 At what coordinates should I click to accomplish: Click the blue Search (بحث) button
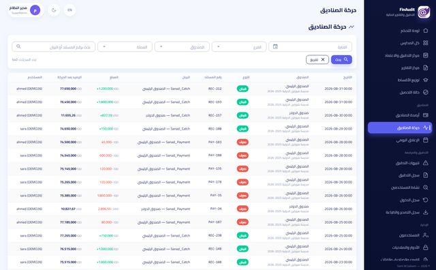[341, 59]
